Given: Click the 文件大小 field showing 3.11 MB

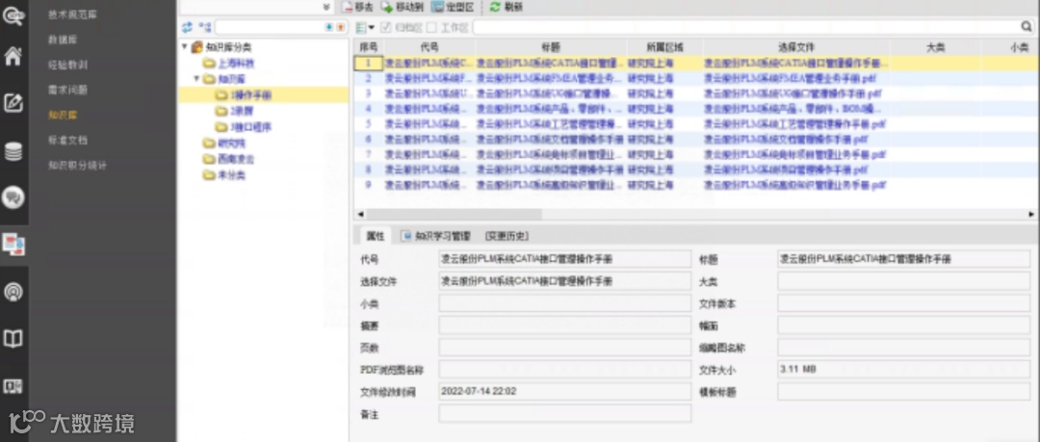Looking at the screenshot, I should 904,369.
